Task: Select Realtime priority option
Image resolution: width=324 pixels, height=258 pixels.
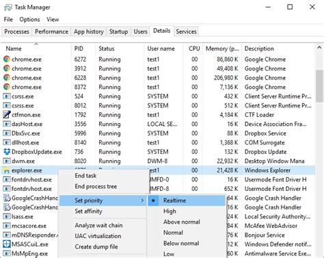Action: (187, 201)
